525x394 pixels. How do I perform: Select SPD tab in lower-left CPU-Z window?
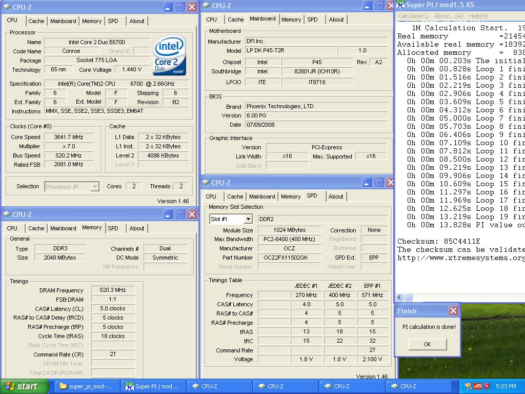pyautogui.click(x=113, y=228)
